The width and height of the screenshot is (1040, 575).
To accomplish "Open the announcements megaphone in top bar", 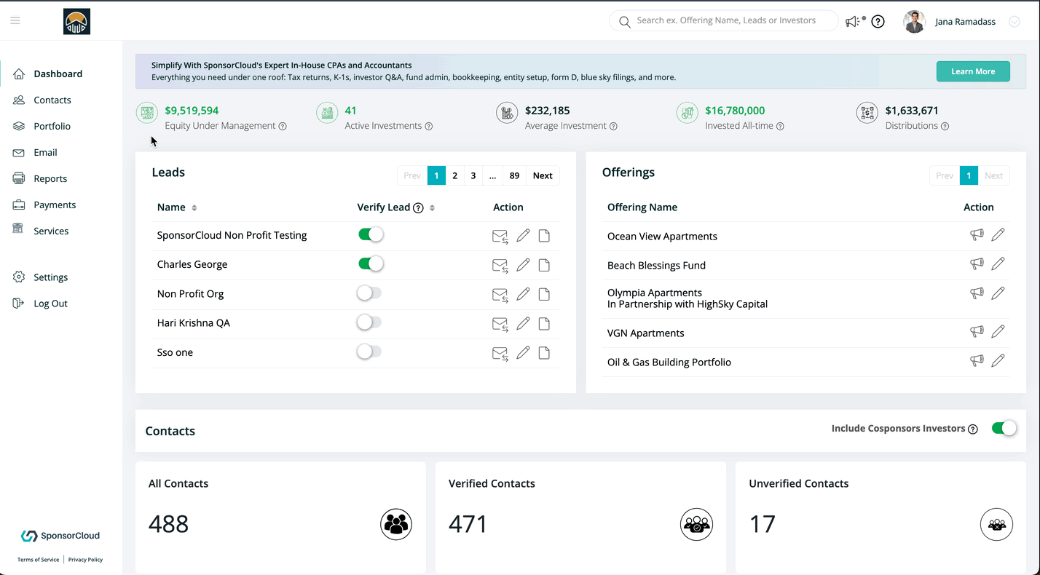I will [x=853, y=22].
